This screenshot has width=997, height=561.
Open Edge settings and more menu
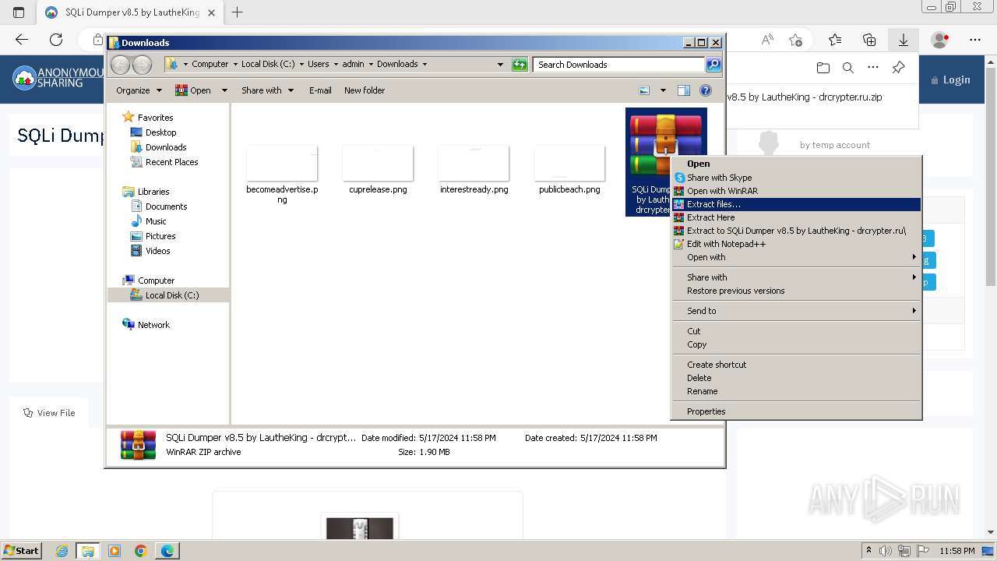[975, 40]
